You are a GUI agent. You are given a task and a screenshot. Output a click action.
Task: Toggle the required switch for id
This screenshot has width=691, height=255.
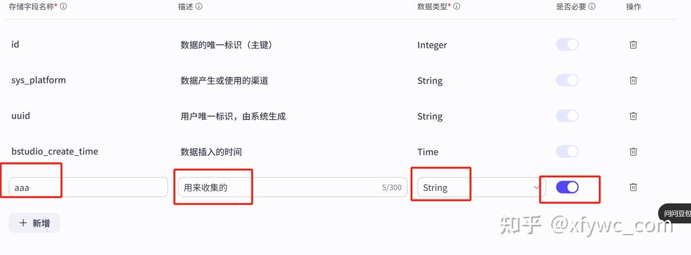pyautogui.click(x=567, y=45)
